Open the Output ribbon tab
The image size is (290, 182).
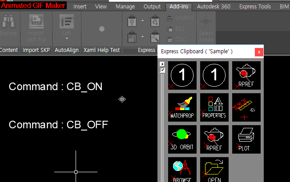pyautogui.click(x=152, y=7)
